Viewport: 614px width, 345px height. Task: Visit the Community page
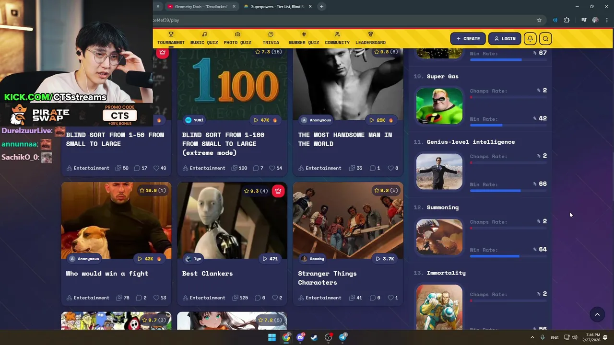(x=337, y=38)
